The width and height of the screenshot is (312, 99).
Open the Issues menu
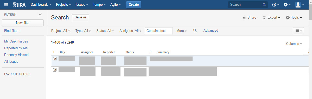pos(82,5)
